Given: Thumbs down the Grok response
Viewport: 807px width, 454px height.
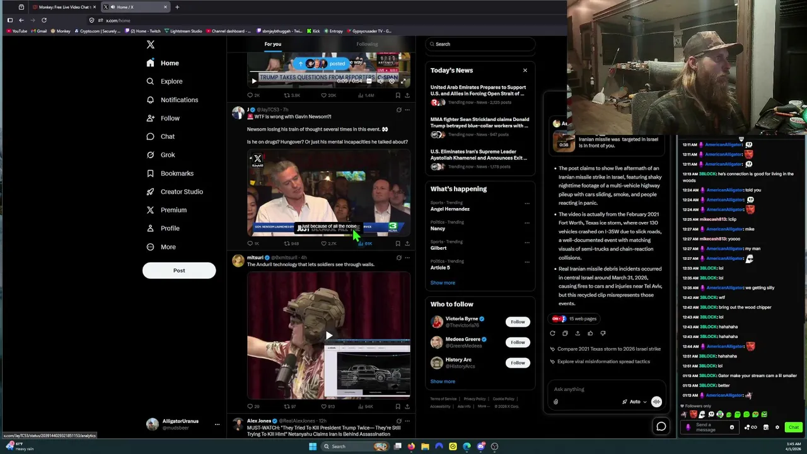Looking at the screenshot, I should click(x=603, y=334).
